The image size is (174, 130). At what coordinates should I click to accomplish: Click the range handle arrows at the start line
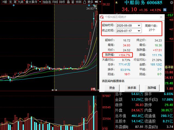click(x=54, y=90)
